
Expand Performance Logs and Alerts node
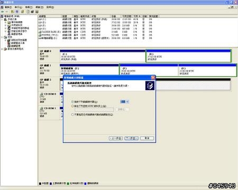(x=5, y=31)
